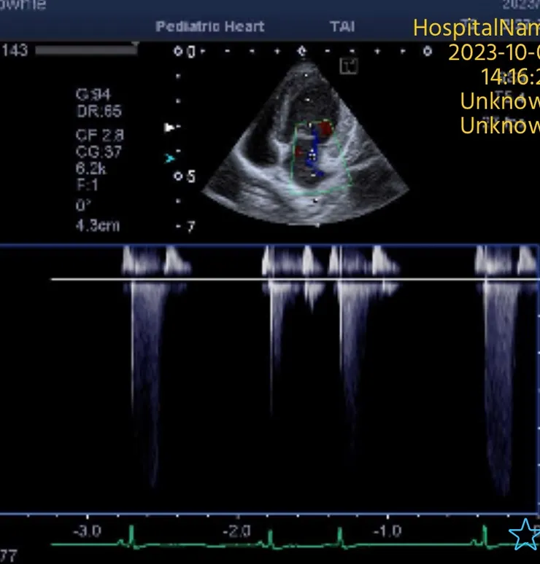Image resolution: width=540 pixels, height=564 pixels.
Task: Click the CG:37 color gain value
Action: [x=99, y=152]
